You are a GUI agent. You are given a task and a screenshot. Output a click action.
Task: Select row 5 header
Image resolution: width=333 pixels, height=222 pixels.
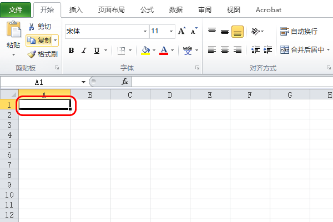click(9, 145)
